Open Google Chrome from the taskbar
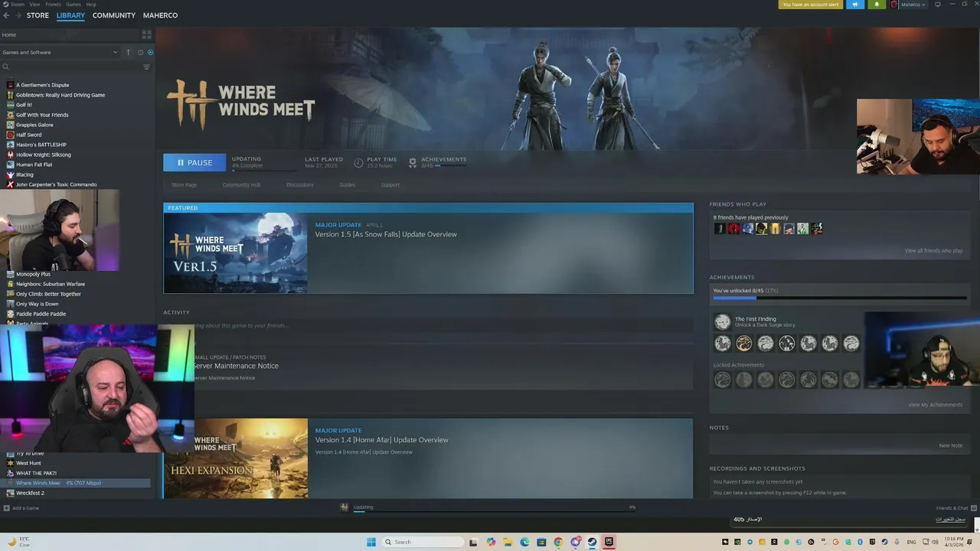The image size is (980, 551). point(558,542)
